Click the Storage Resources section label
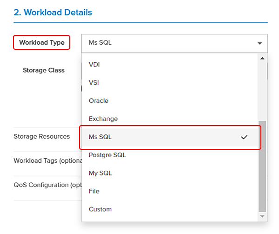The width and height of the screenshot is (279, 234). pyautogui.click(x=42, y=136)
